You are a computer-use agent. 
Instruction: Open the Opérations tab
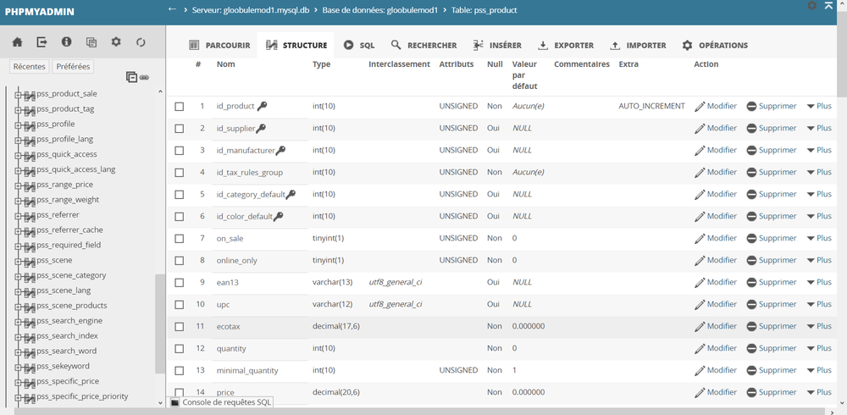[715, 46]
